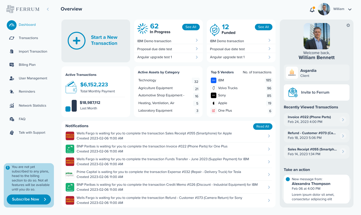The height and width of the screenshot is (215, 361).
Task: Click Wells Fargo Funds Transfer notification
Action: 168,162
